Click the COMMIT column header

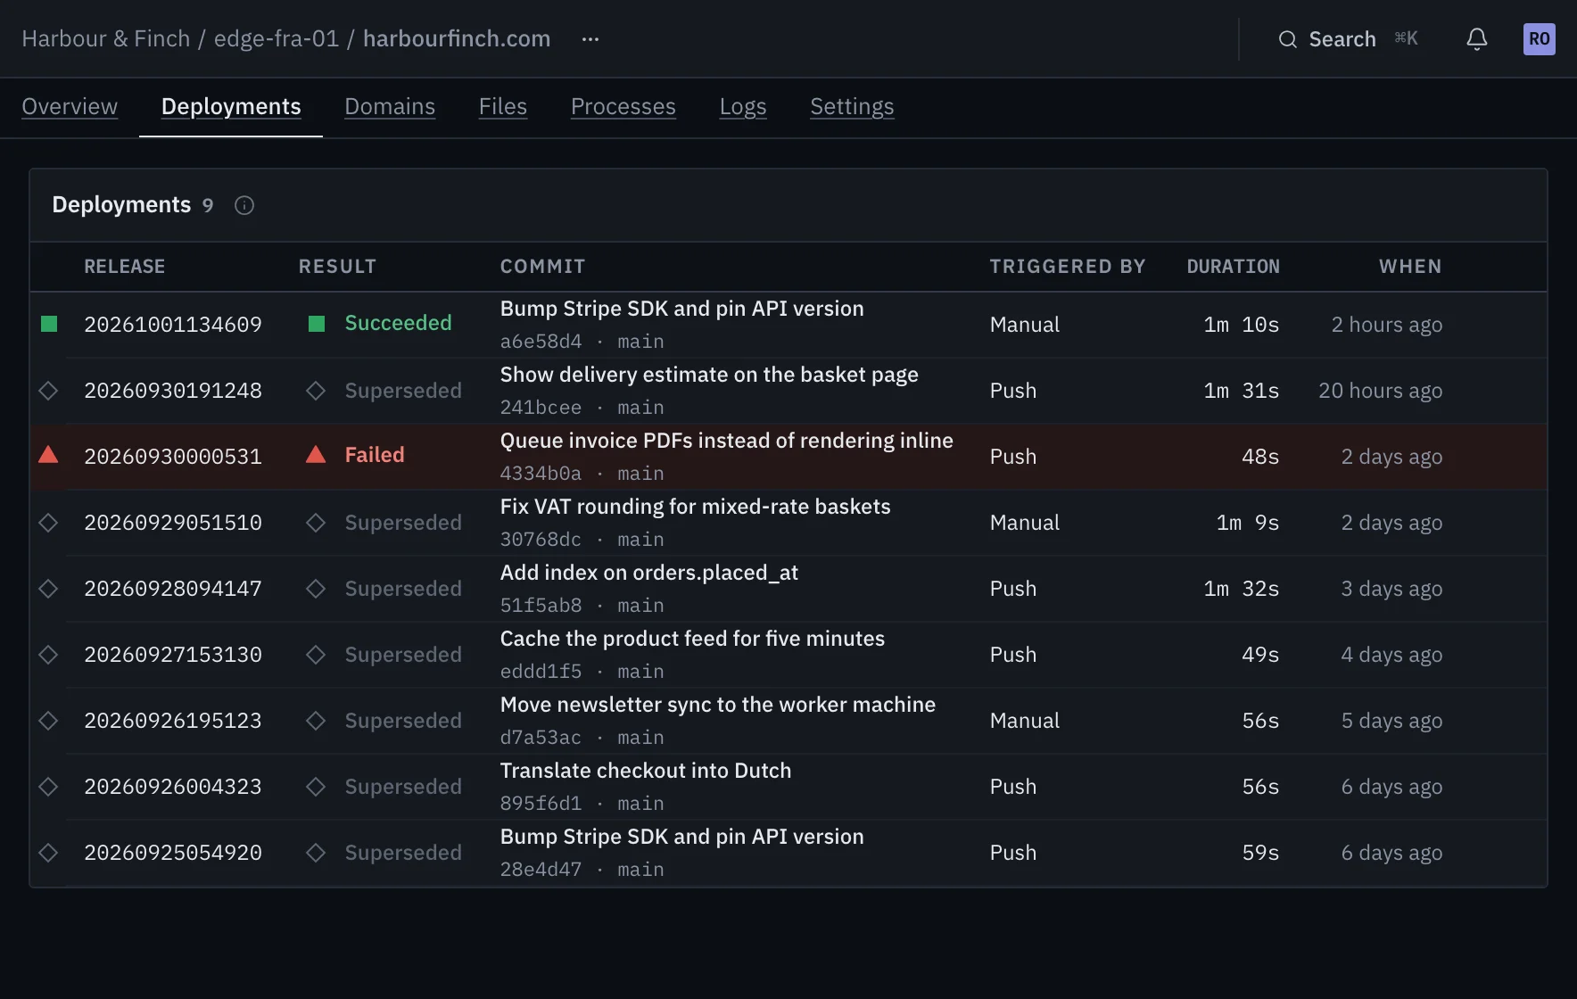pyautogui.click(x=542, y=267)
